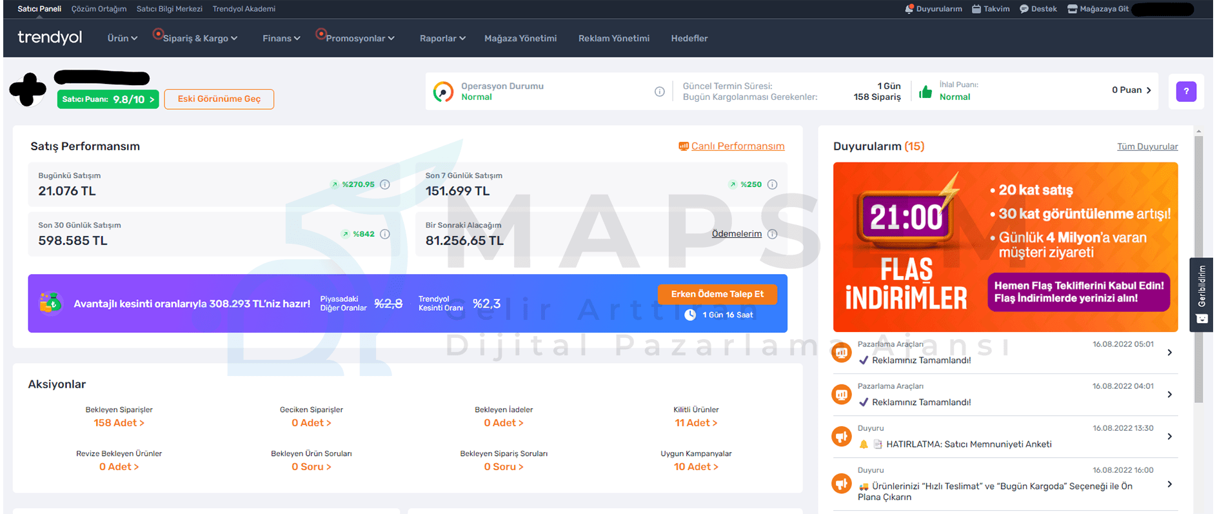The width and height of the screenshot is (1217, 514).
Task: Switch to Satıcı Paneli tab
Action: pos(39,9)
